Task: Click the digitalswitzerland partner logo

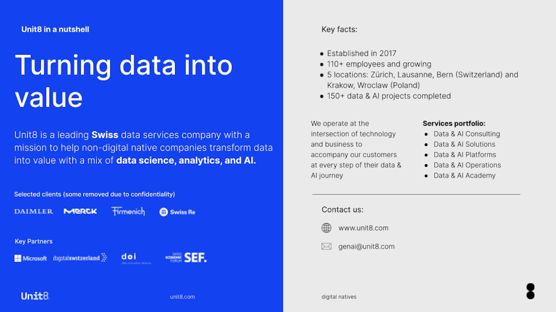Action: coord(80,258)
